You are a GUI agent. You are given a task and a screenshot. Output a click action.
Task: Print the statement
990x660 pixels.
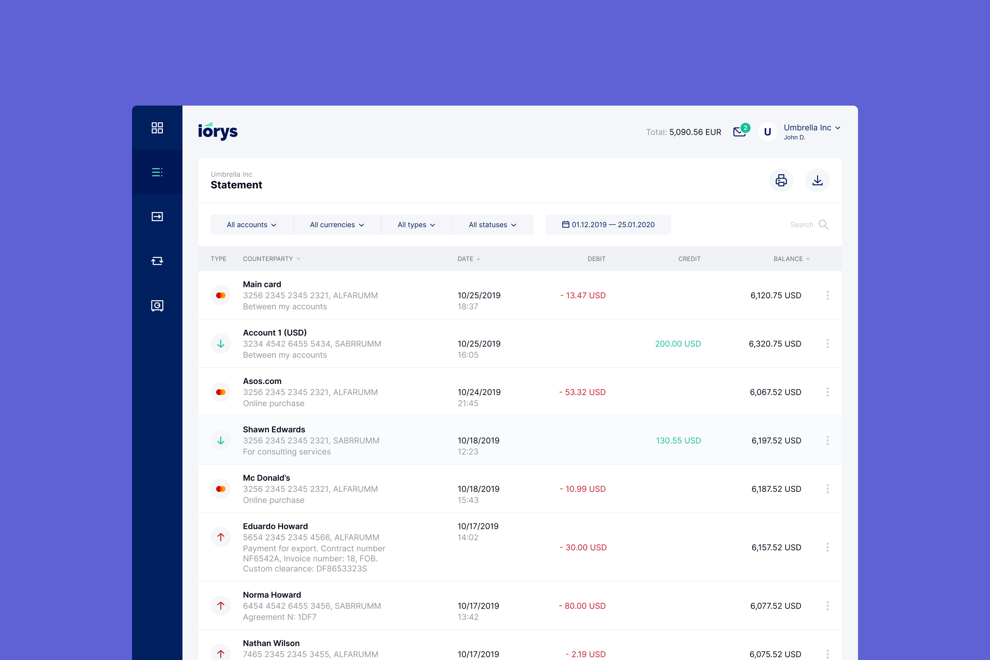[781, 180]
